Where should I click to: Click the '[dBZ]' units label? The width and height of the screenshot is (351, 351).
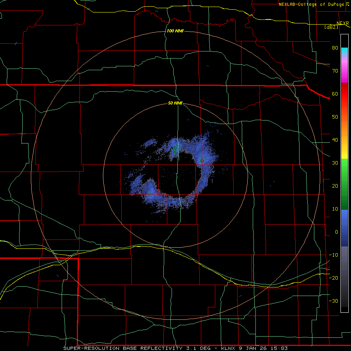[331, 27]
